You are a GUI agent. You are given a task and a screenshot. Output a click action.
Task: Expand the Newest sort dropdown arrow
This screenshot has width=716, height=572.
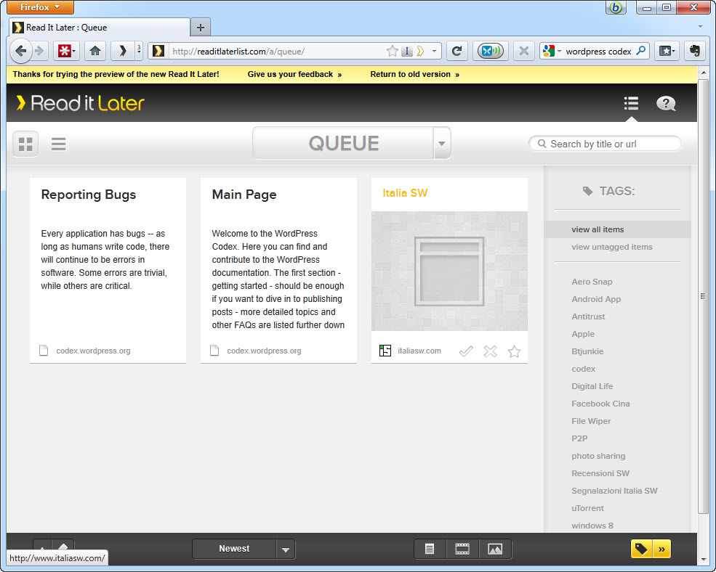tap(286, 549)
